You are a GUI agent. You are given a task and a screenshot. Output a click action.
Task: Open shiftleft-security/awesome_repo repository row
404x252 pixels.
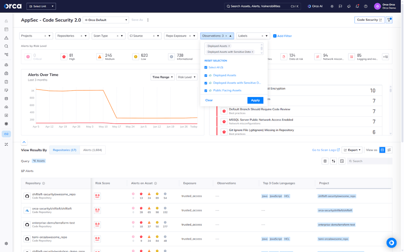(206, 196)
